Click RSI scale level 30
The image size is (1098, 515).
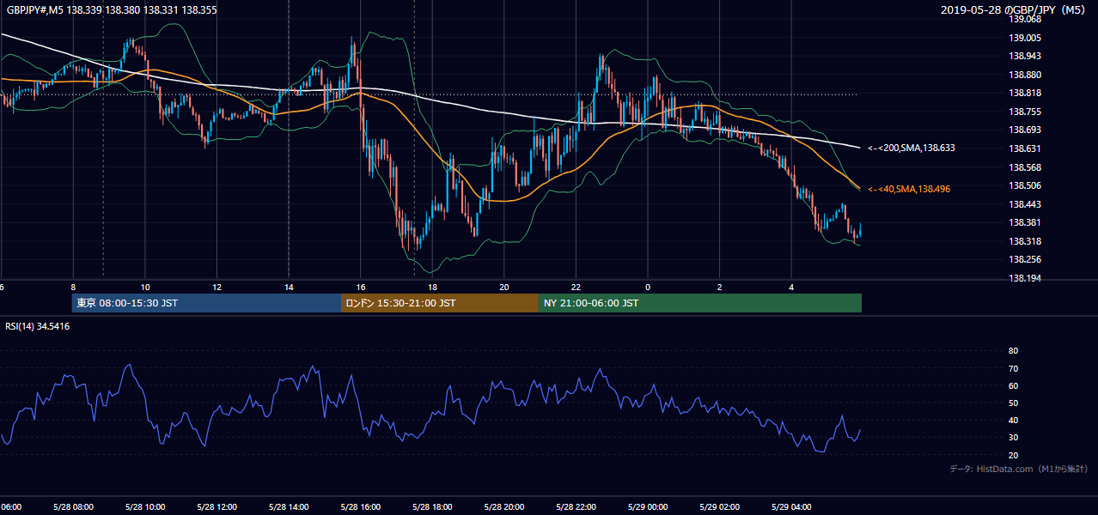click(1013, 438)
